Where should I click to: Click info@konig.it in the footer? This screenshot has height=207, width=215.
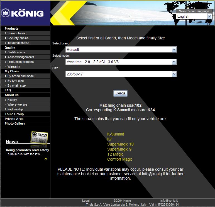pos(169,201)
